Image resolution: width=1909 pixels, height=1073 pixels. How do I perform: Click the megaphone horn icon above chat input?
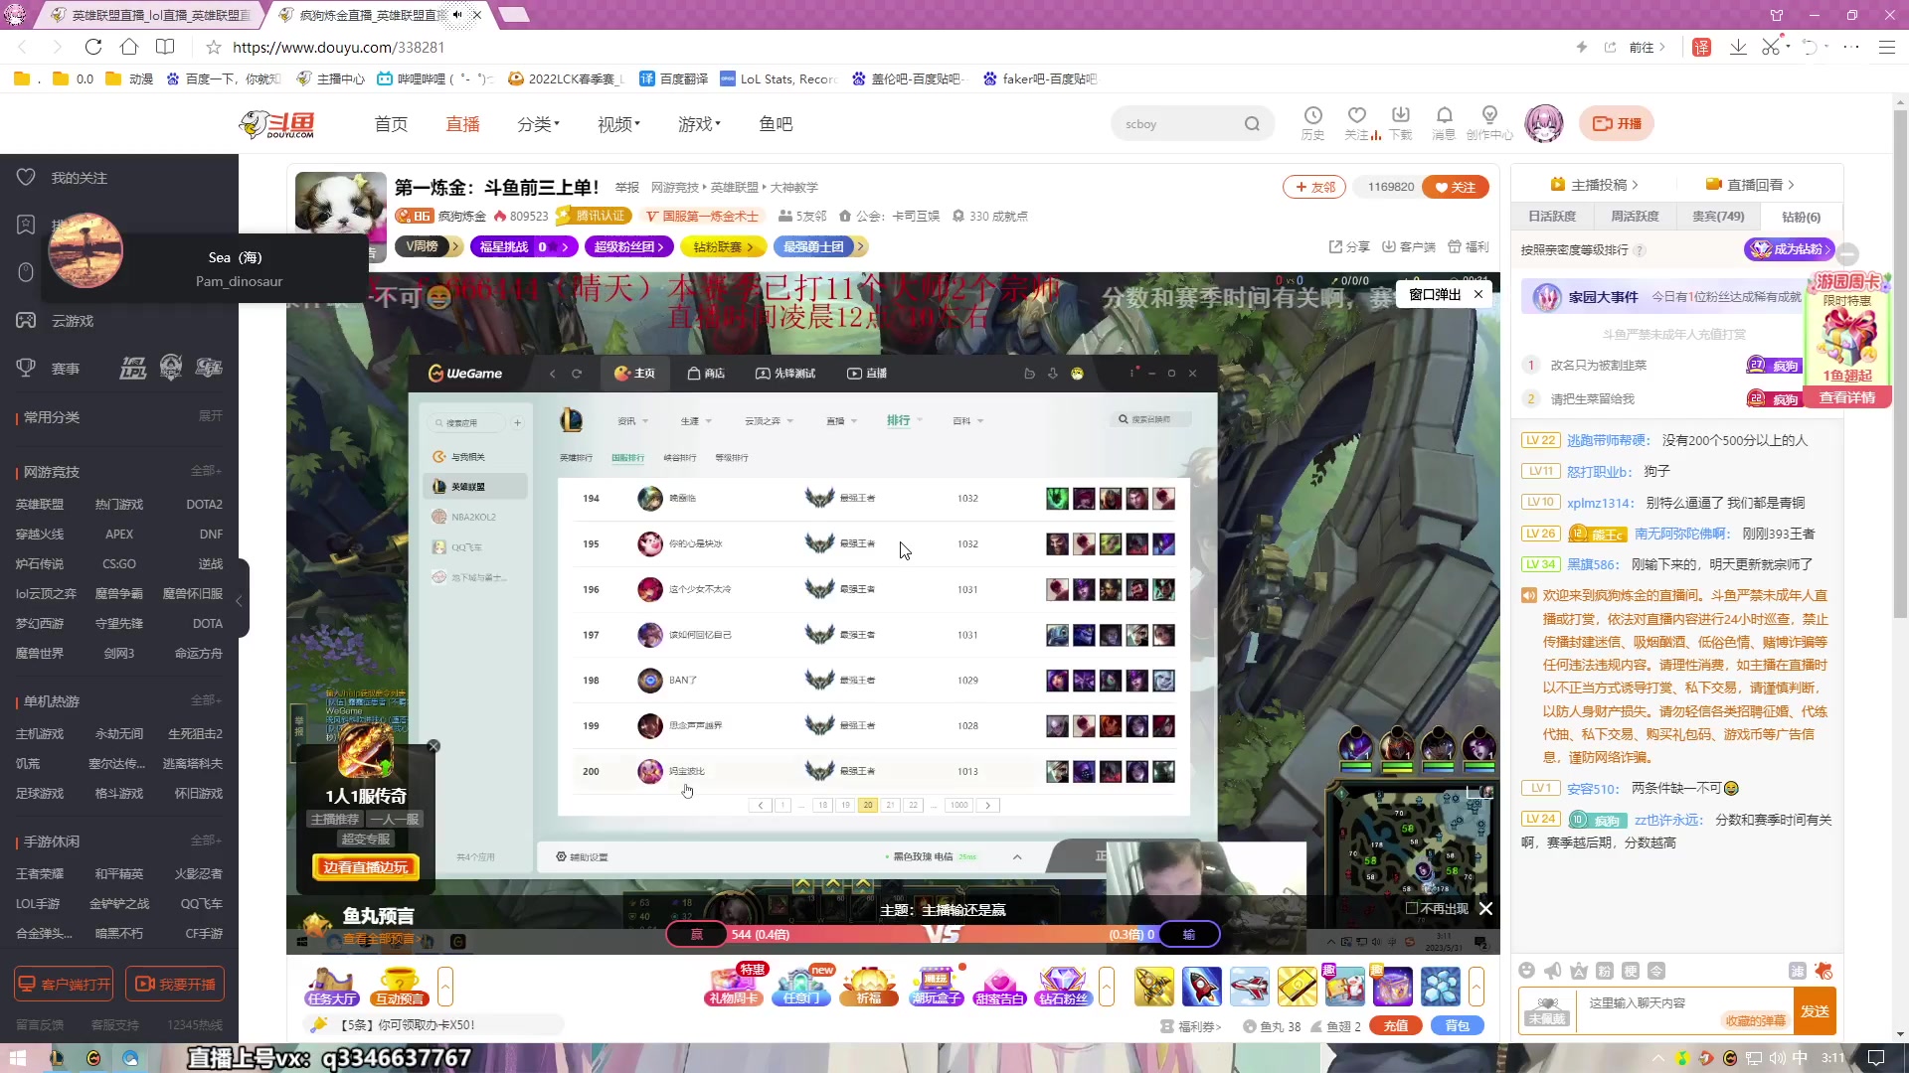1552,971
